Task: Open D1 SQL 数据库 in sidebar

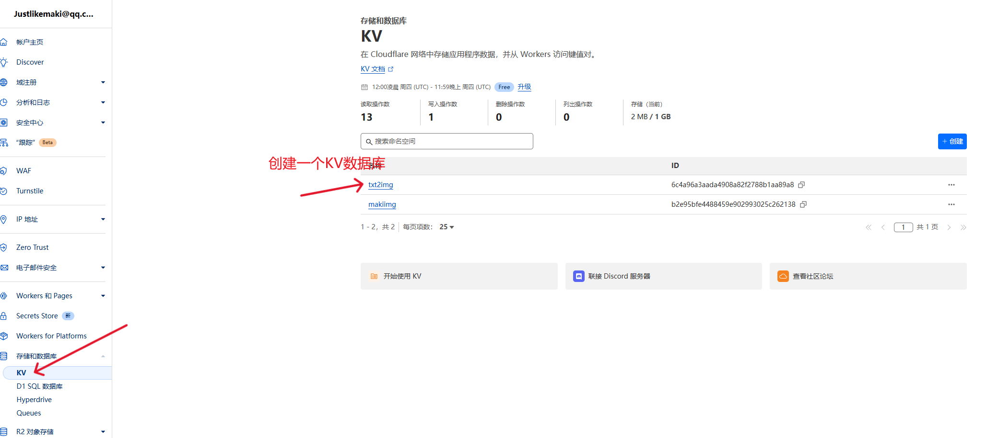Action: (39, 386)
